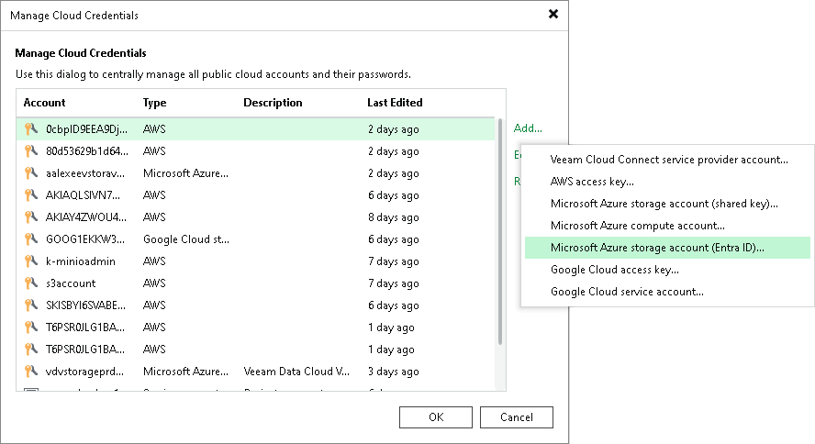Click AWS type cell for k-minioadmin
This screenshot has width=815, height=444.
click(x=154, y=261)
